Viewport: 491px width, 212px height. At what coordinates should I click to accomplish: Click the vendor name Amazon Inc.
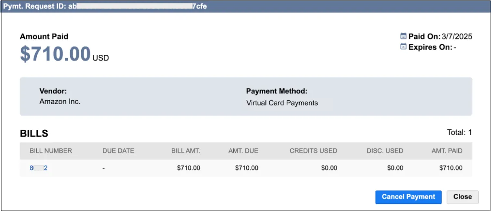point(60,102)
